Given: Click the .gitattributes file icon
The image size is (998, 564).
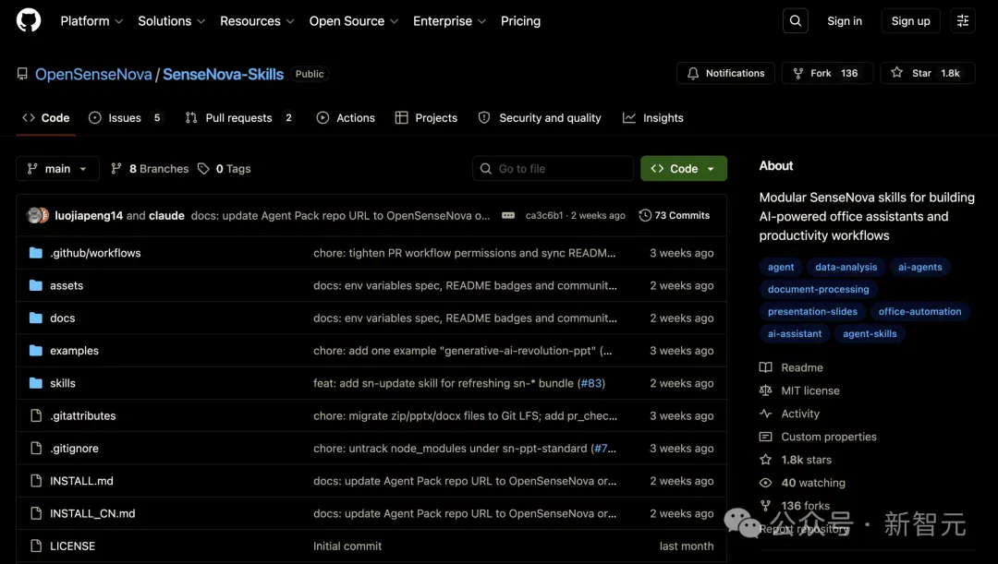Looking at the screenshot, I should pyautogui.click(x=36, y=416).
